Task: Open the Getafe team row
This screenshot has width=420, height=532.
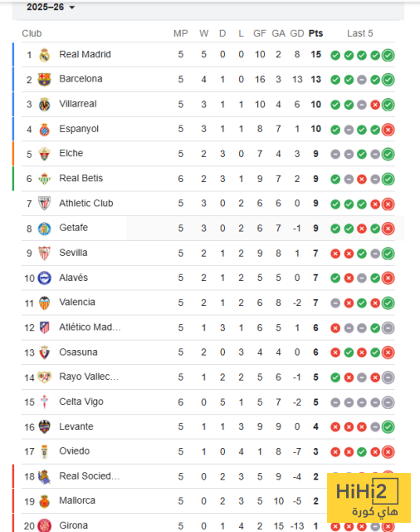Action: [x=208, y=229]
